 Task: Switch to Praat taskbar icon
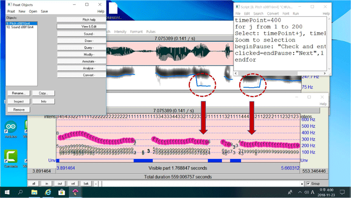click(x=75, y=192)
